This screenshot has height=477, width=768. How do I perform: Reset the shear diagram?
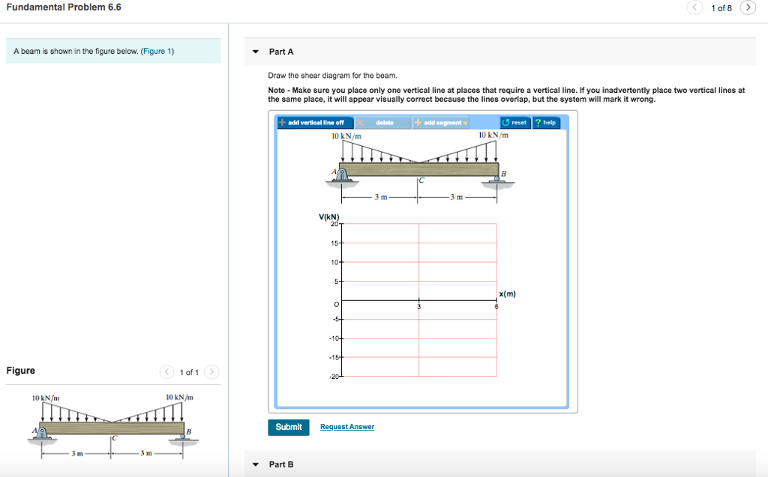click(x=514, y=122)
